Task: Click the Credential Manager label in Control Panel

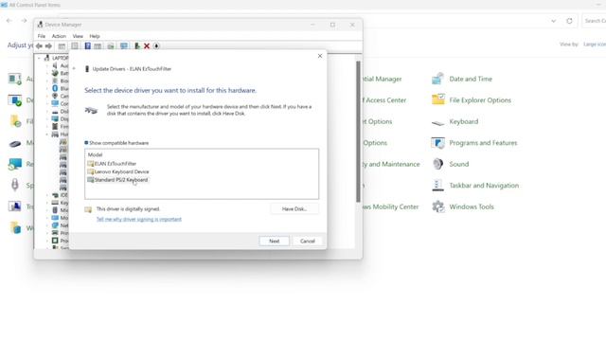Action: click(x=382, y=79)
